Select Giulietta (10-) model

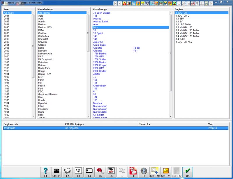pyautogui.click(x=131, y=51)
